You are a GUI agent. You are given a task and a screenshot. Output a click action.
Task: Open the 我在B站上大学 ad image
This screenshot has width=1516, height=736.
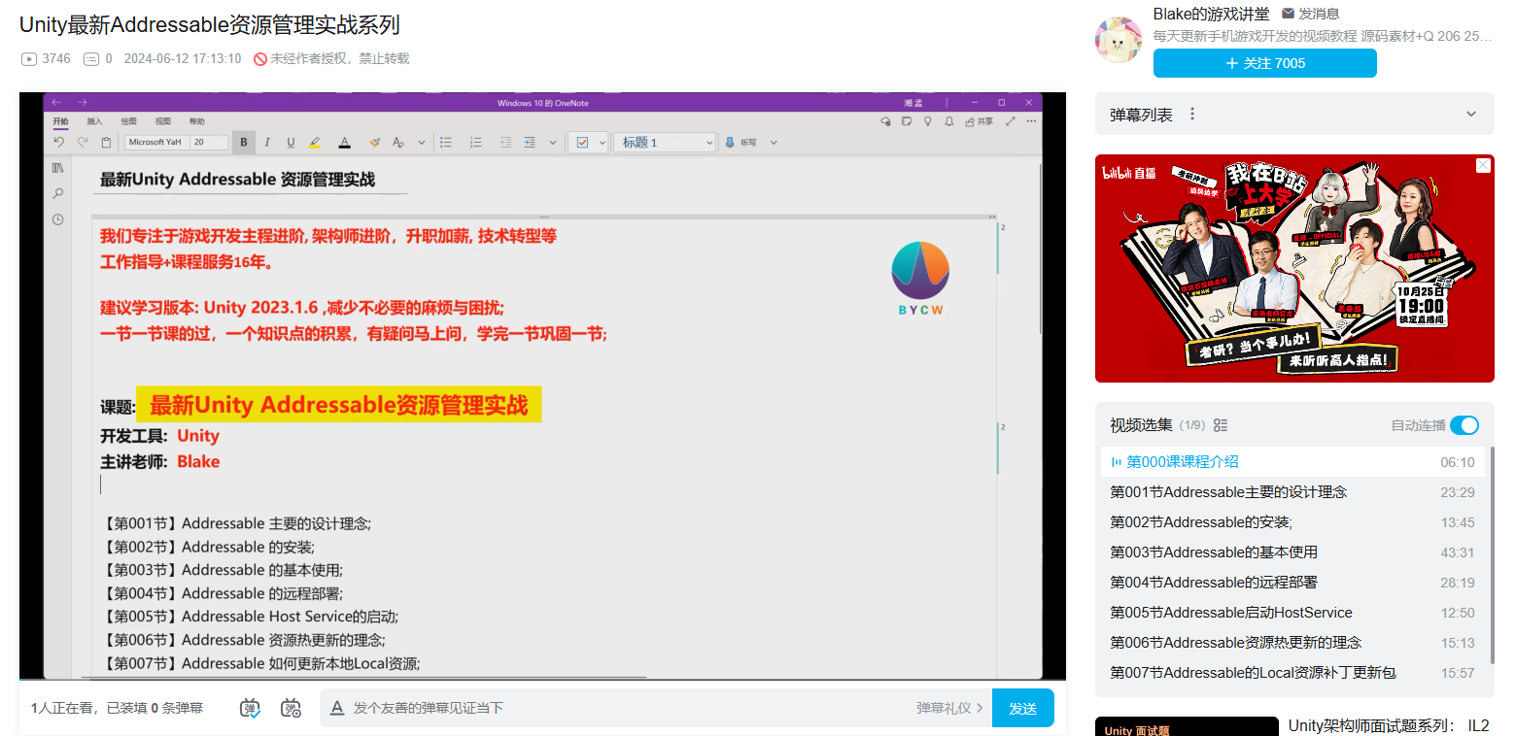(x=1293, y=268)
